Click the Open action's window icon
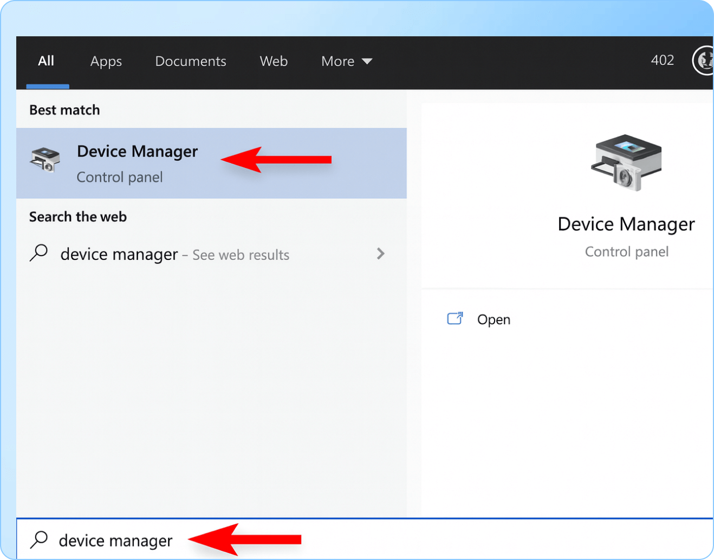Screen dimensions: 714x560 point(455,318)
